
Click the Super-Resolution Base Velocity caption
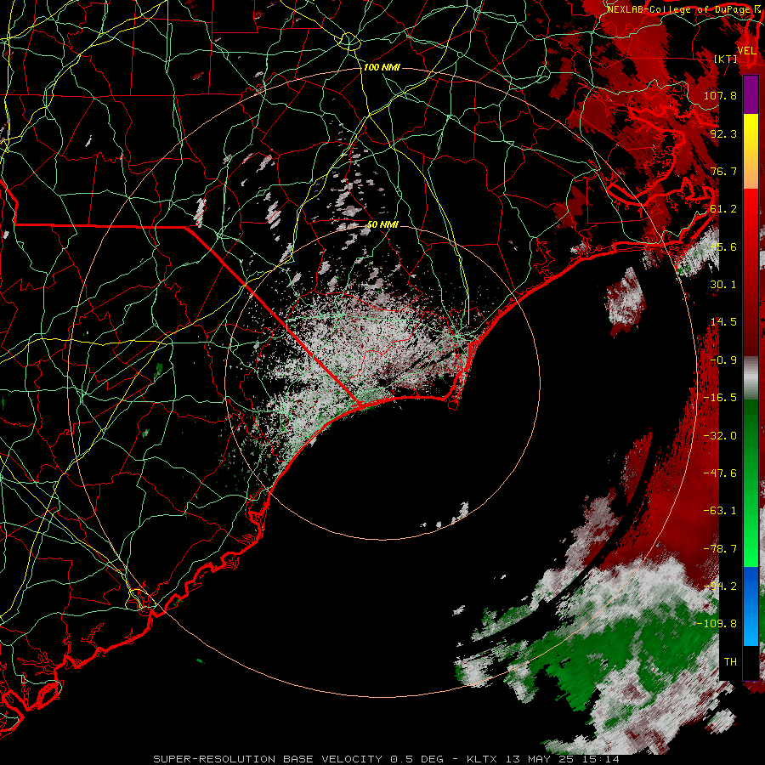(387, 759)
